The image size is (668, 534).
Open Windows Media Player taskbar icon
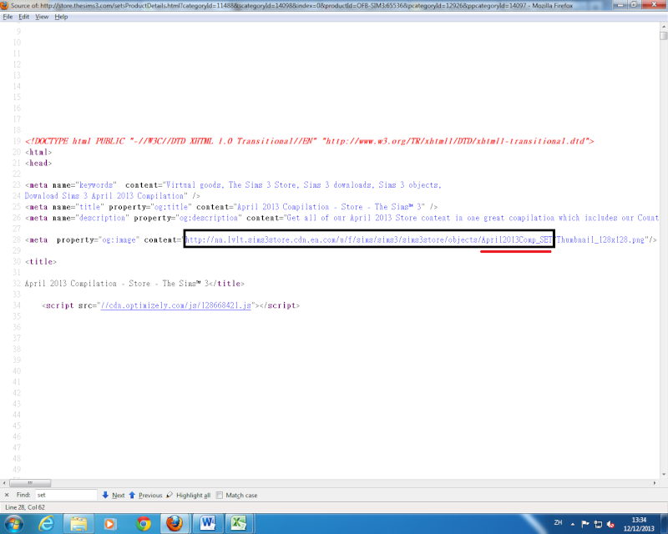tap(110, 523)
